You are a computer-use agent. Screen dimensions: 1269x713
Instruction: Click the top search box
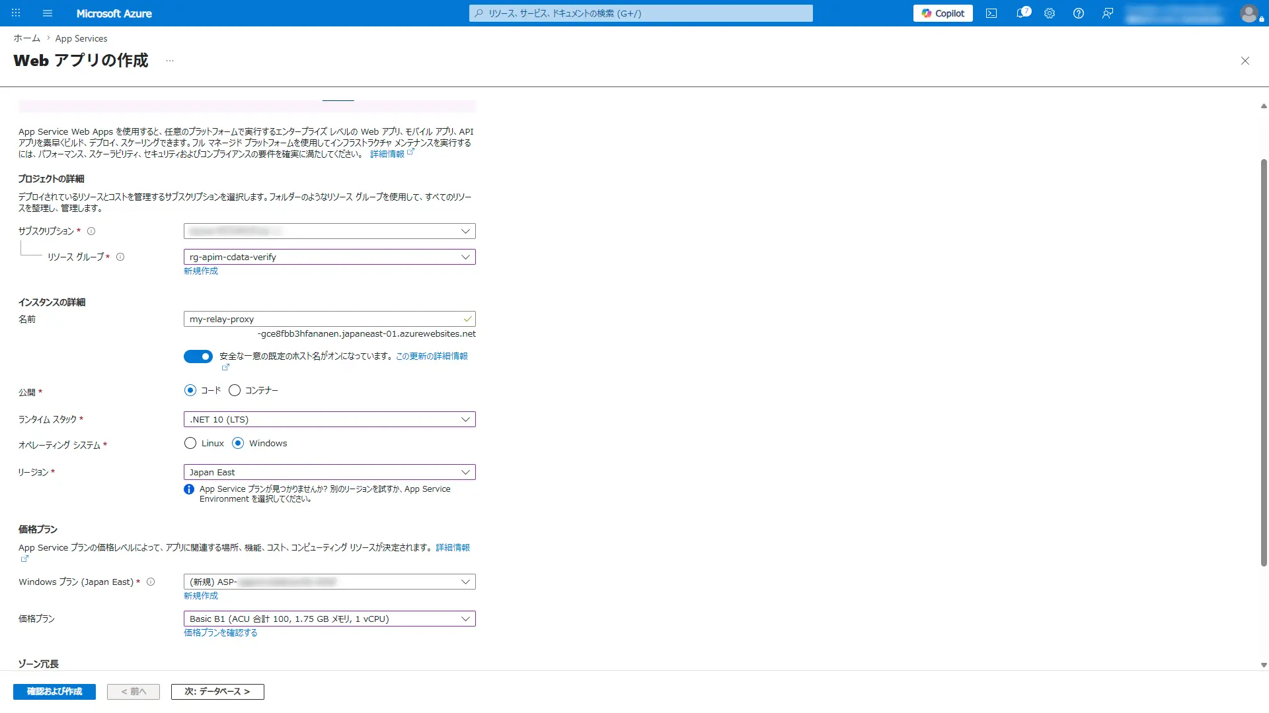coord(641,13)
